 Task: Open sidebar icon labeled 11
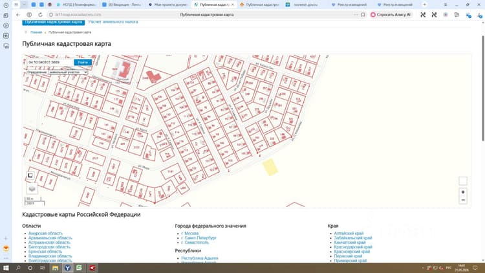(6, 36)
